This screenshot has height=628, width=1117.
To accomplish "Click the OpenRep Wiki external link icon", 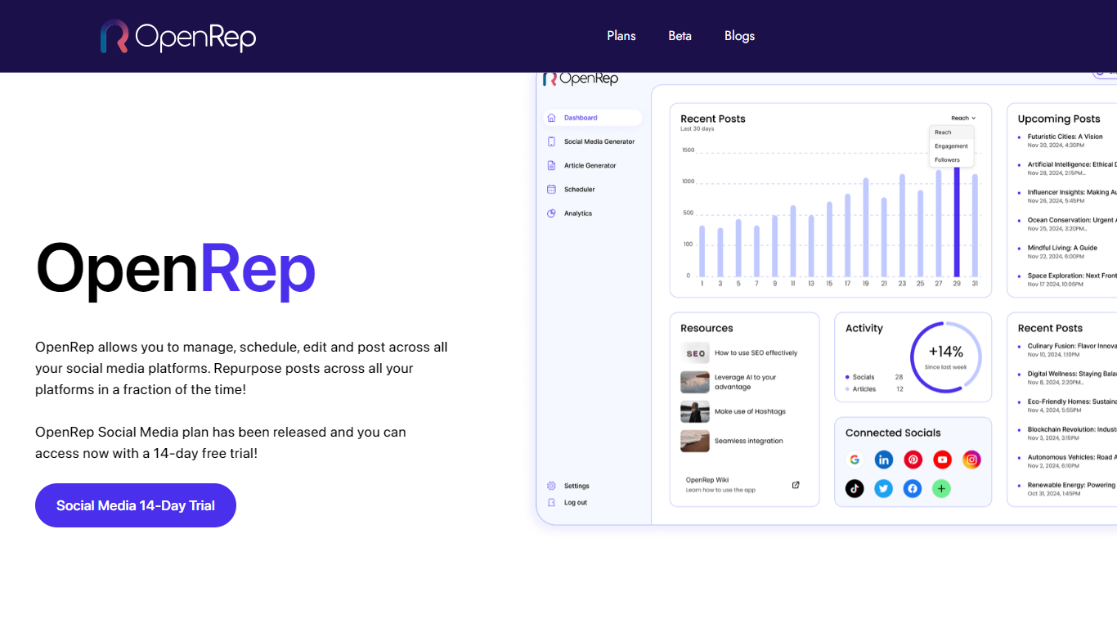I will coord(796,485).
